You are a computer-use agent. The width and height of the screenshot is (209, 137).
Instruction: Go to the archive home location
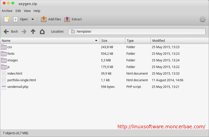pos(42,32)
